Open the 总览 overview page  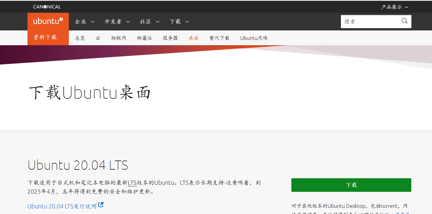pos(79,38)
